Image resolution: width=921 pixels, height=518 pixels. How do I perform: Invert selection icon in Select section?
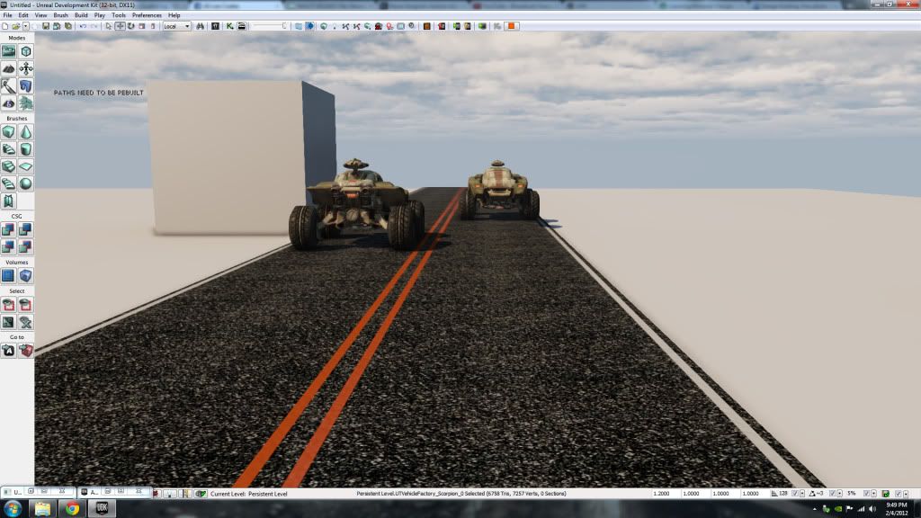pyautogui.click(x=8, y=322)
